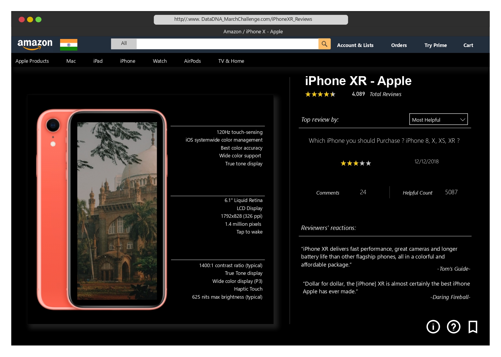View Orders page
Screen dimensions: 501x357
click(399, 45)
